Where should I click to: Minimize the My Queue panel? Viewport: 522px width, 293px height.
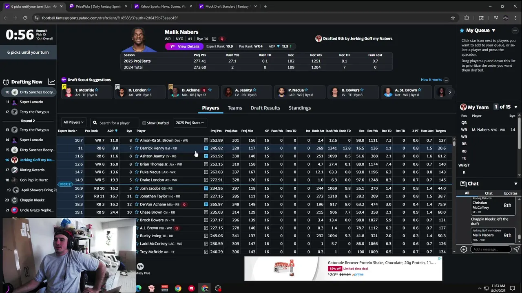(515, 31)
